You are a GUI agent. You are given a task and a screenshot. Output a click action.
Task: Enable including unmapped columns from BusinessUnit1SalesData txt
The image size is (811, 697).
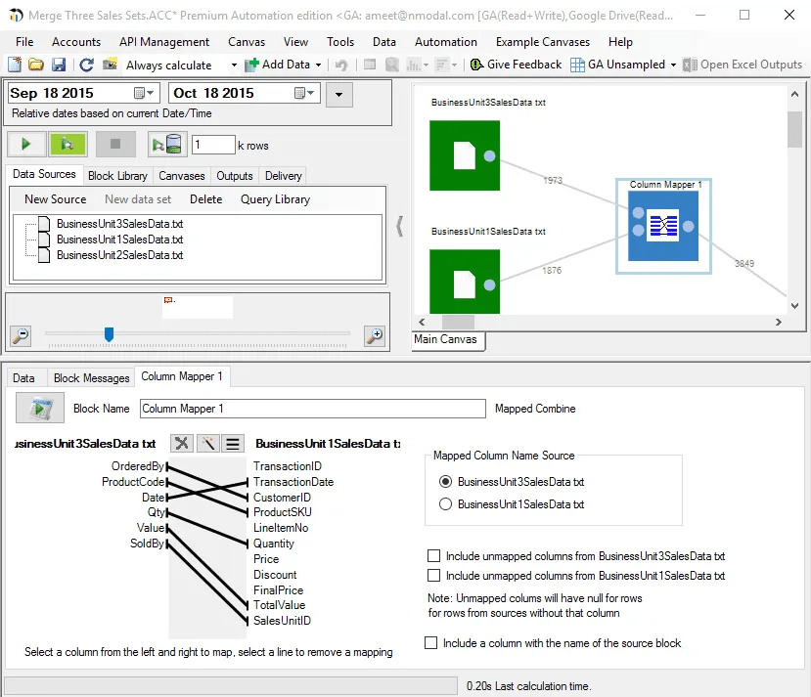433,576
